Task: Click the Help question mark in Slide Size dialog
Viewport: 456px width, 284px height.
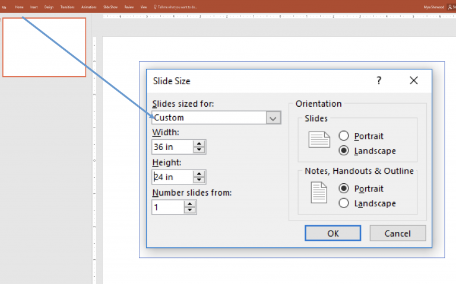Action: 379,81
